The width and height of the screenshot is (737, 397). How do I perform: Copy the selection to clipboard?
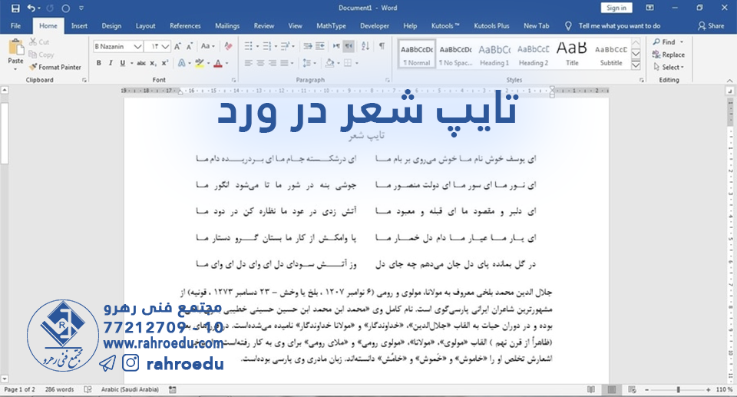(41, 55)
